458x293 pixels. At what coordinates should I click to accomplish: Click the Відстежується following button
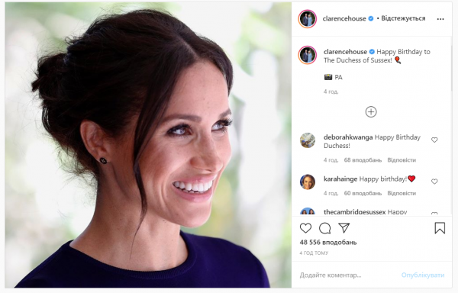(x=403, y=18)
